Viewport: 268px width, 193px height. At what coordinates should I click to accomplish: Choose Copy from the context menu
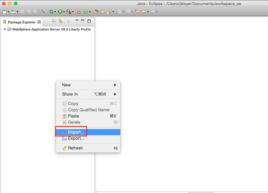pos(88,104)
